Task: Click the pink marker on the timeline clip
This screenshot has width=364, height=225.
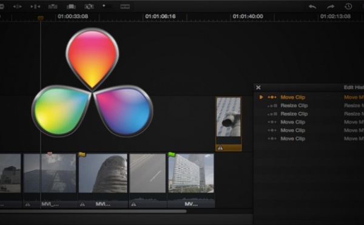Action: [50, 154]
